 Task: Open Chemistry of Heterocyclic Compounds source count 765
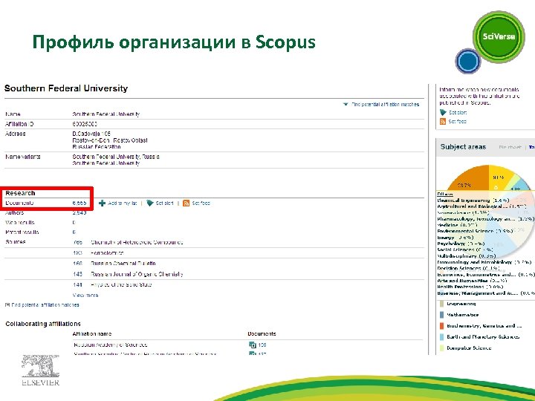click(77, 242)
